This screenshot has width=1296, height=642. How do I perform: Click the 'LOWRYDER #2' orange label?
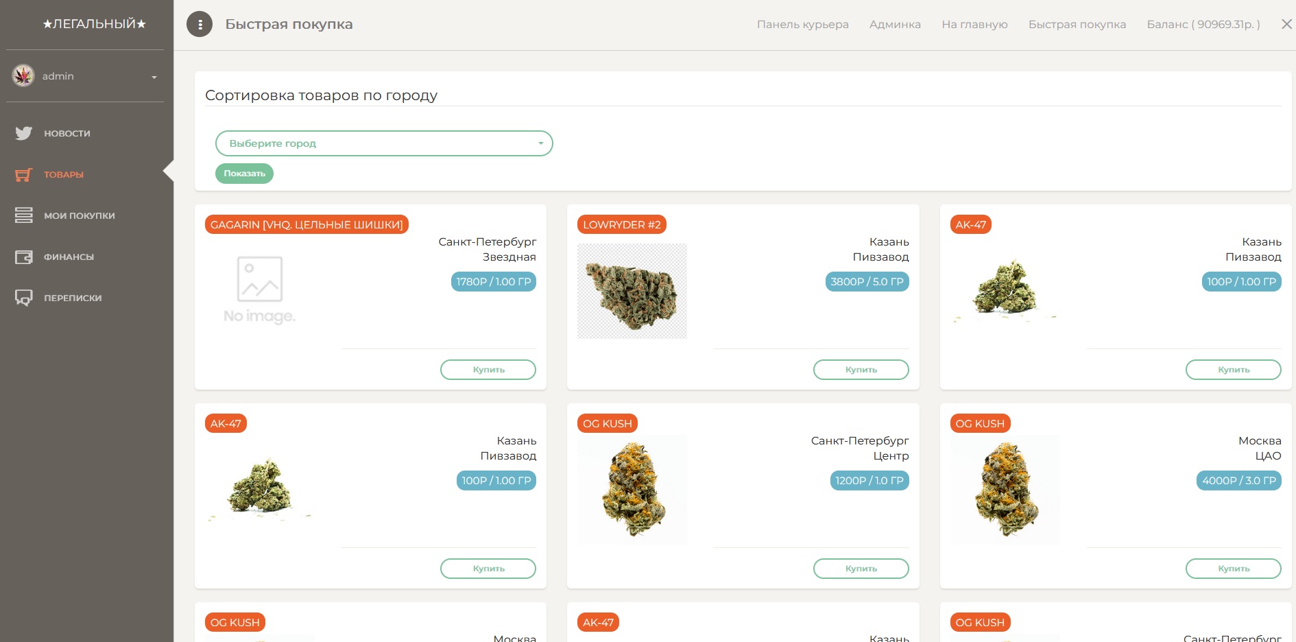tap(622, 225)
